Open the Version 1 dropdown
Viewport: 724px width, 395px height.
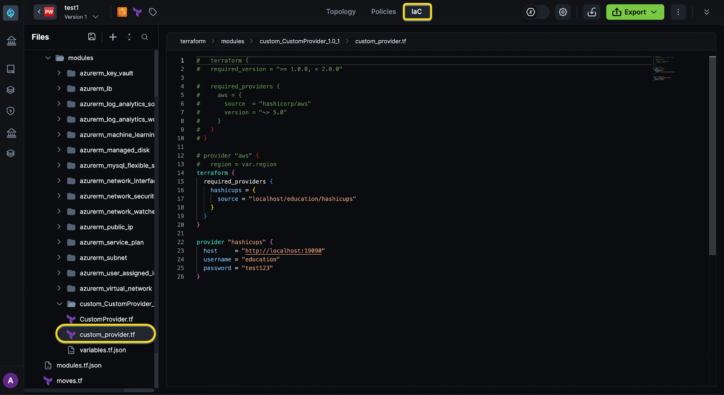[81, 17]
